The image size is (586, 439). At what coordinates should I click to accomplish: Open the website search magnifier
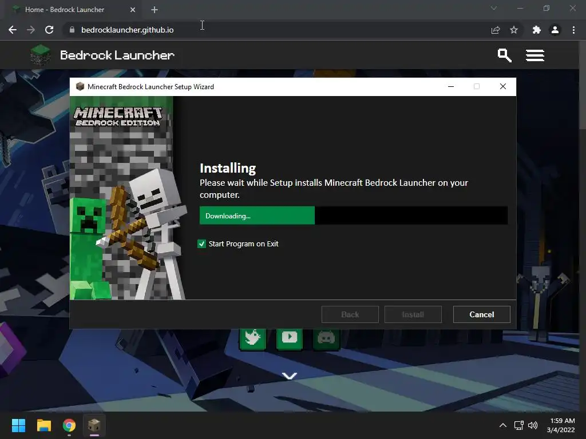[505, 55]
